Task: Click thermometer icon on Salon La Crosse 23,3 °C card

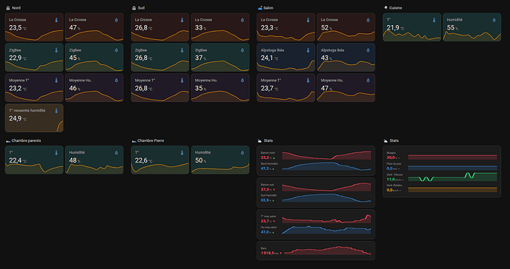Action: tap(308, 20)
